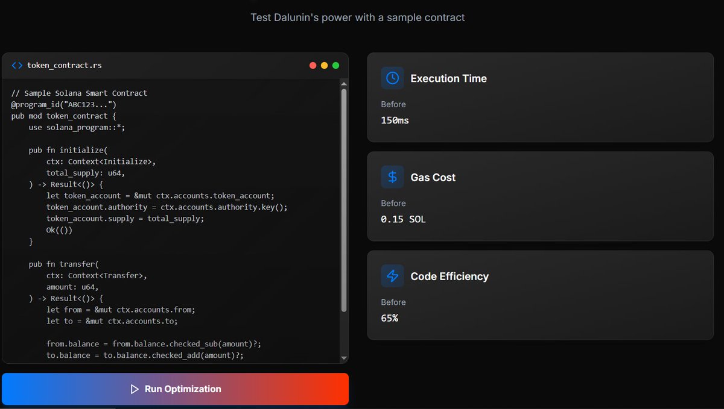
Task: Click the lightning bolt Code Efficiency icon
Action: pyautogui.click(x=392, y=276)
